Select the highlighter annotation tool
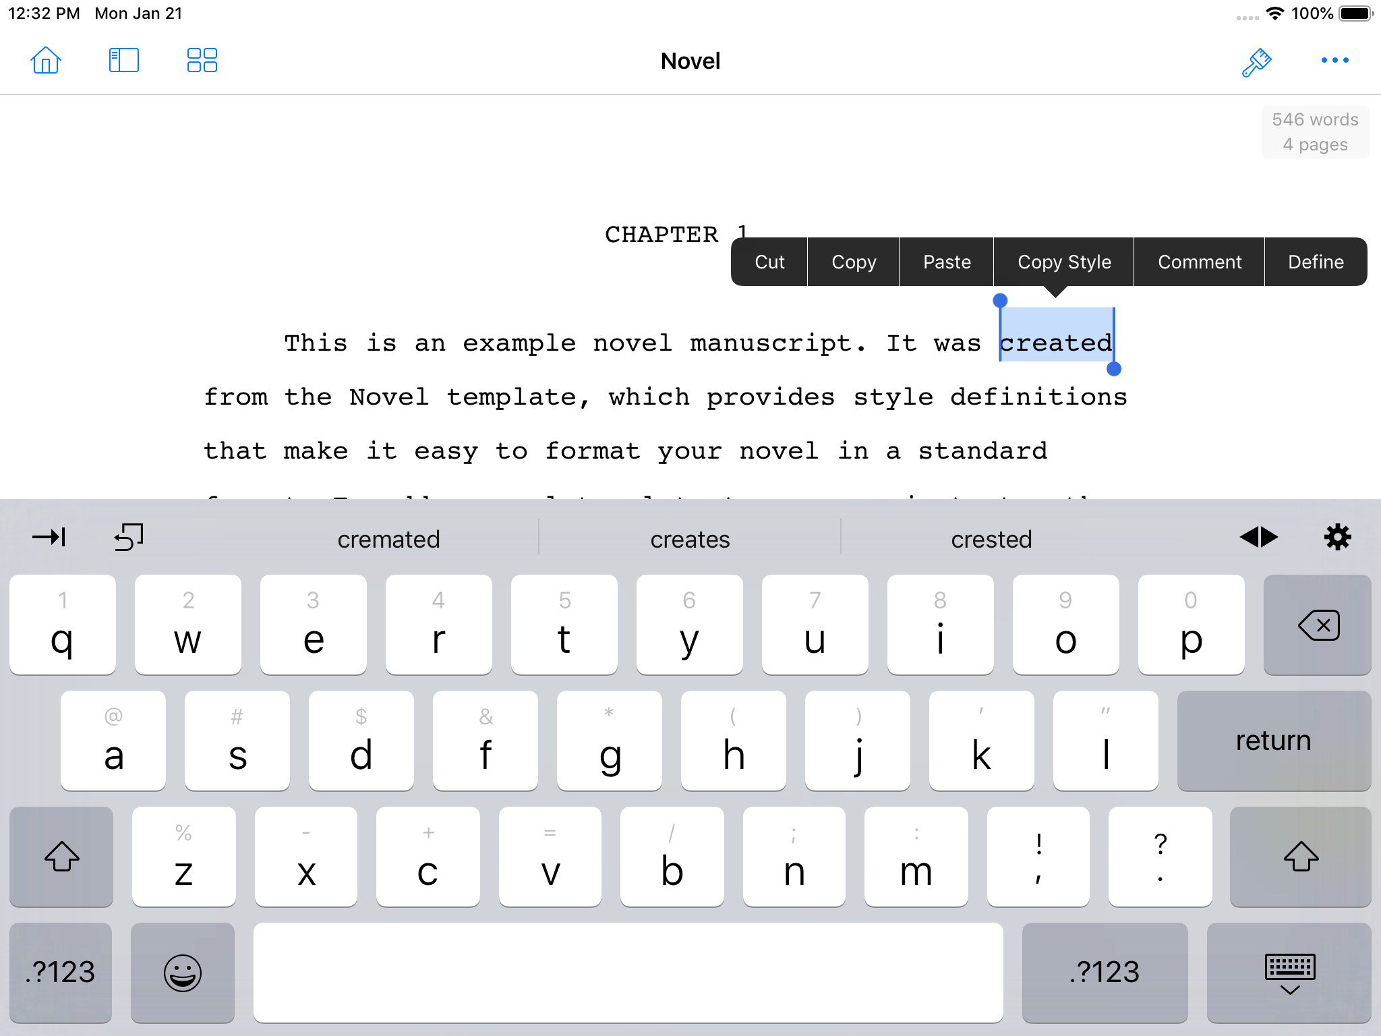The height and width of the screenshot is (1036, 1381). click(x=1256, y=60)
